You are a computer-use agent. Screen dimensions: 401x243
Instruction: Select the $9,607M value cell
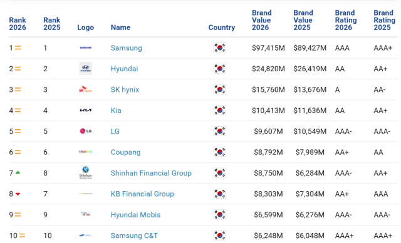268,131
